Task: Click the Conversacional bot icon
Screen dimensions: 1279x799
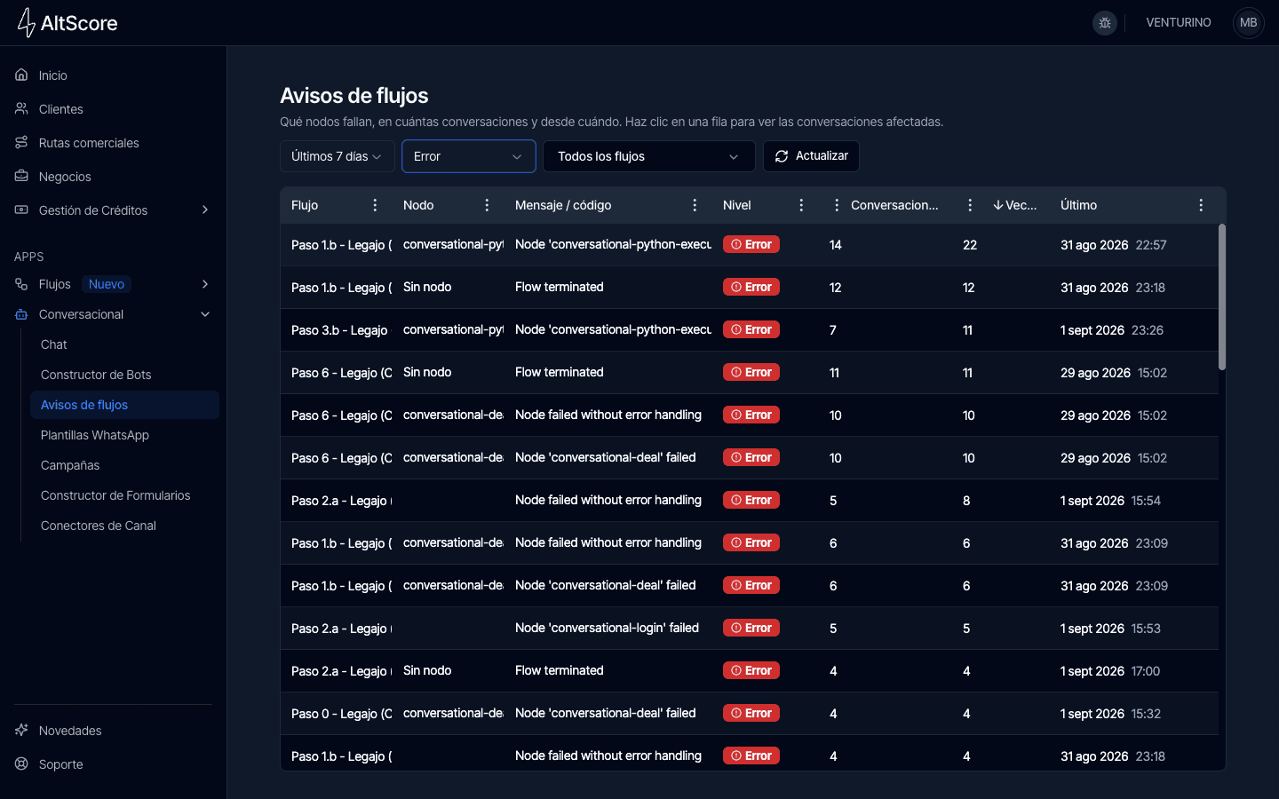Action: 21,314
